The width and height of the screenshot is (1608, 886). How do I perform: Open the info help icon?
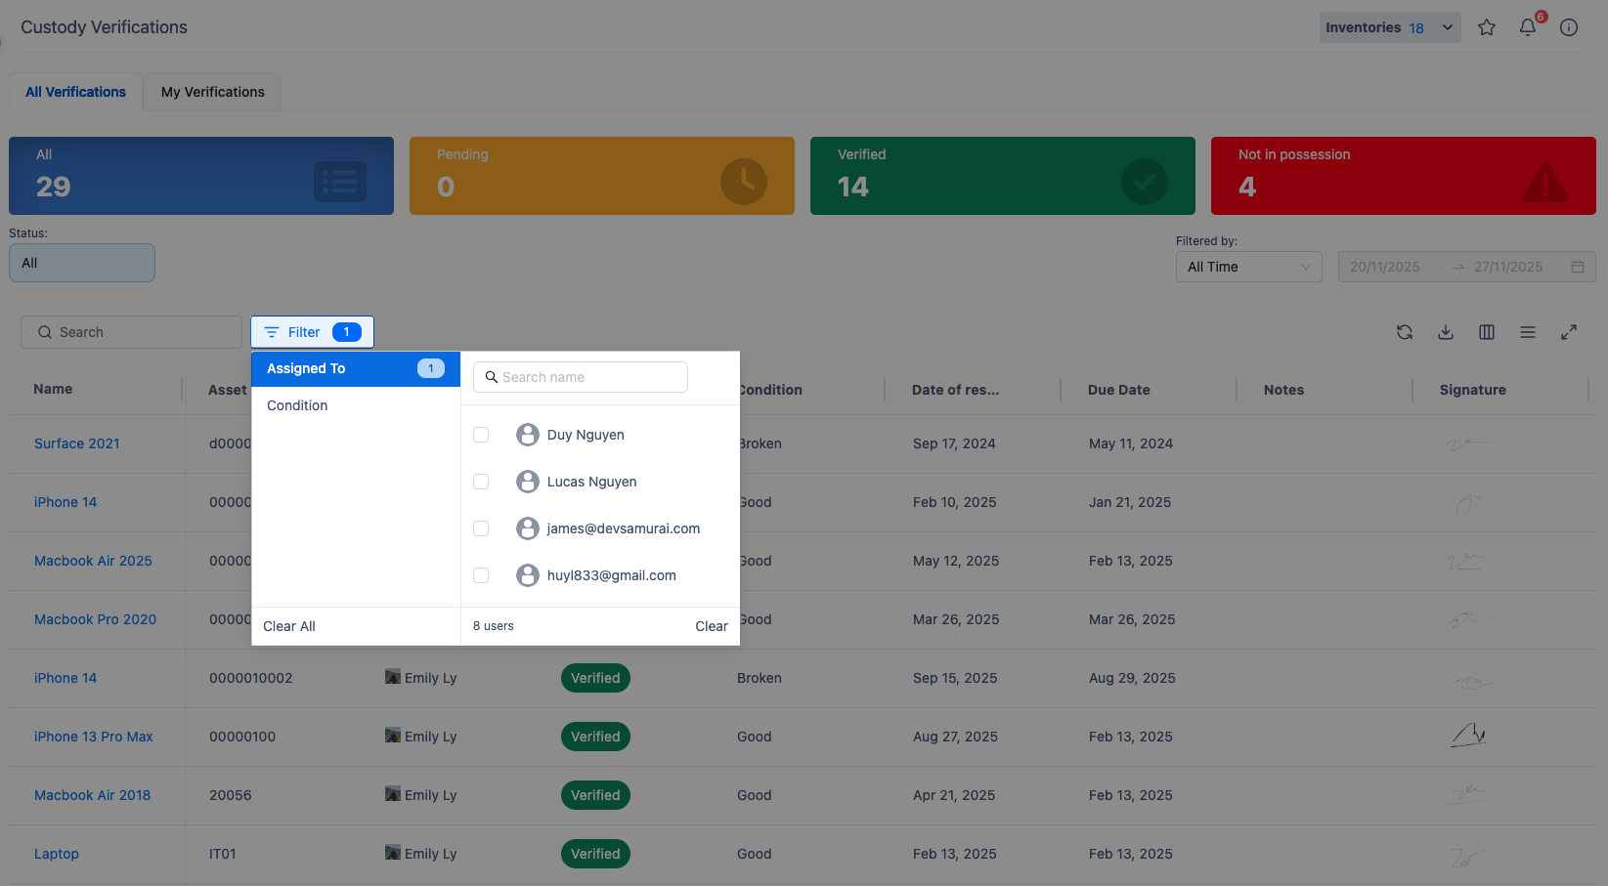[x=1569, y=27]
